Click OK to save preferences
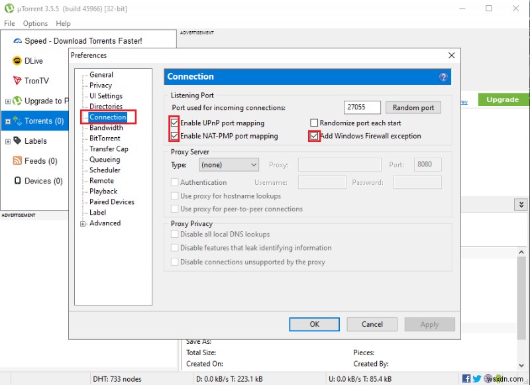Viewport: 530px width, 385px height. [x=314, y=324]
